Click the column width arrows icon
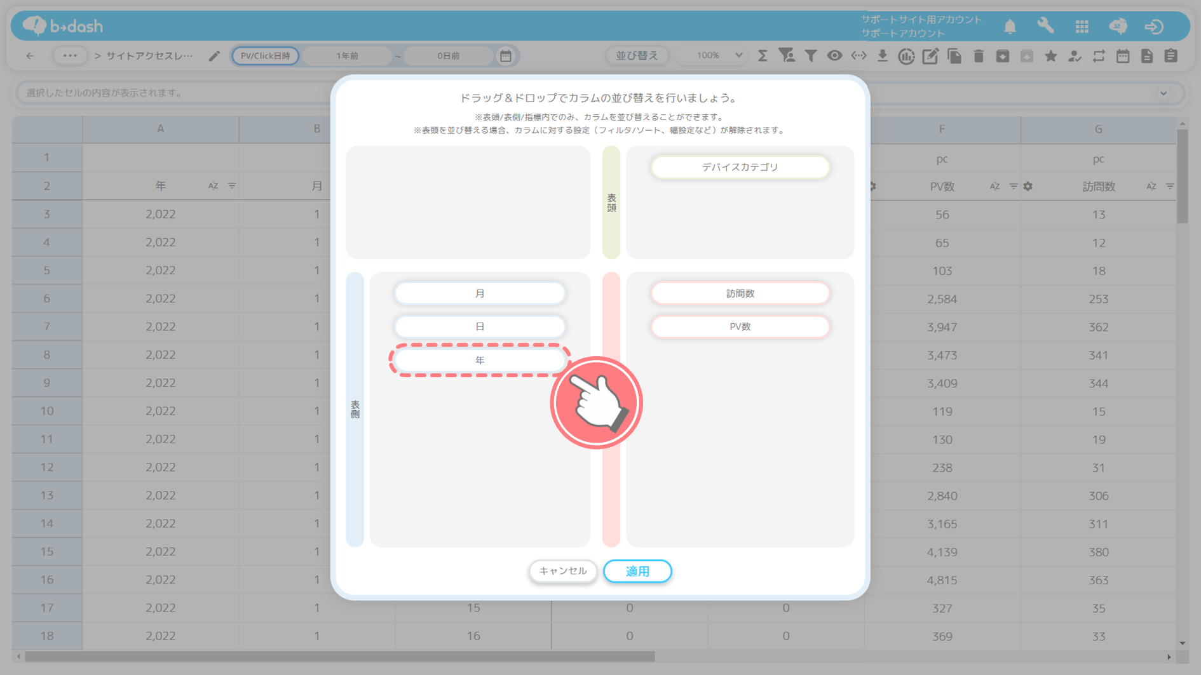The width and height of the screenshot is (1201, 675). click(858, 56)
